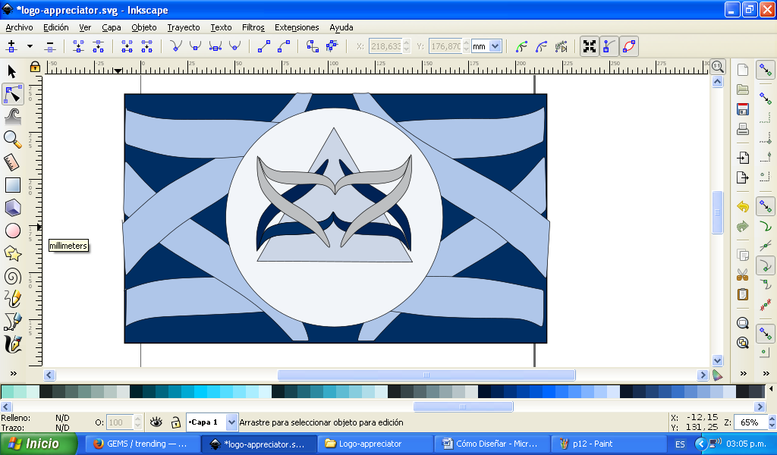Expand the commands bar overflow chevron
Viewport: 777px width, 455px height.
point(744,373)
